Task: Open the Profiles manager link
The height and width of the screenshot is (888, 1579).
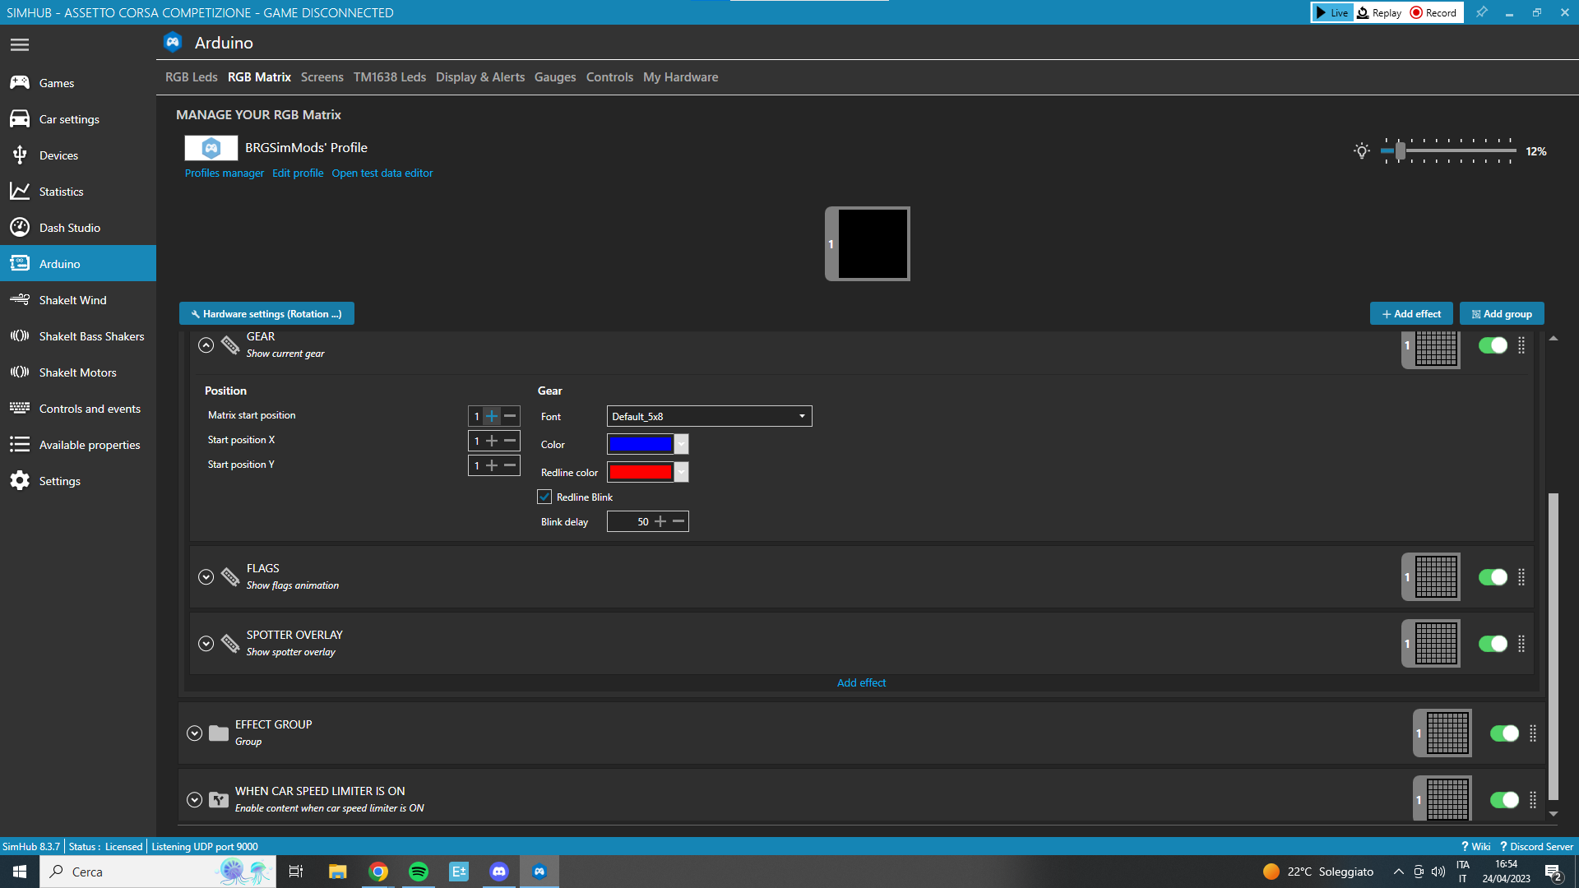Action: (x=225, y=173)
